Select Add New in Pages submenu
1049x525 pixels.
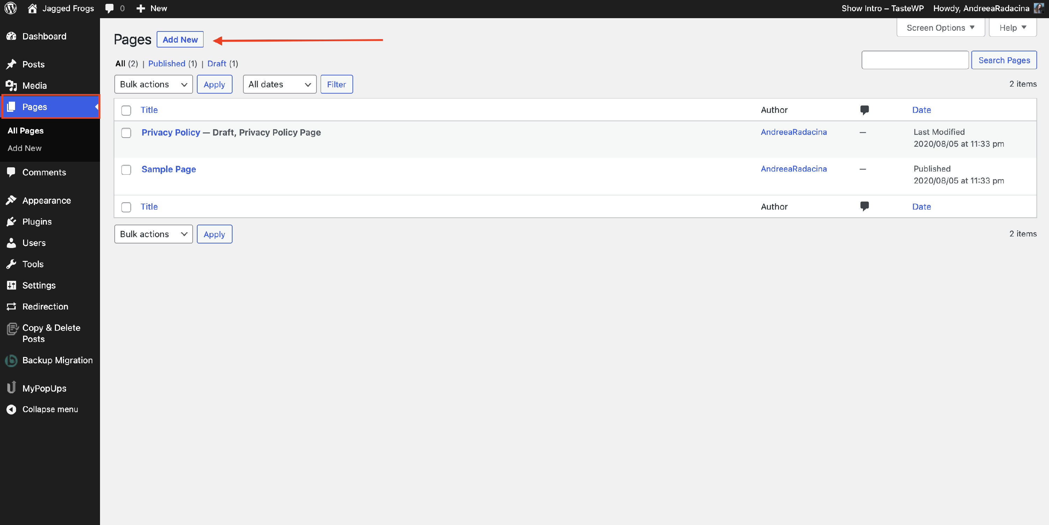coord(24,148)
